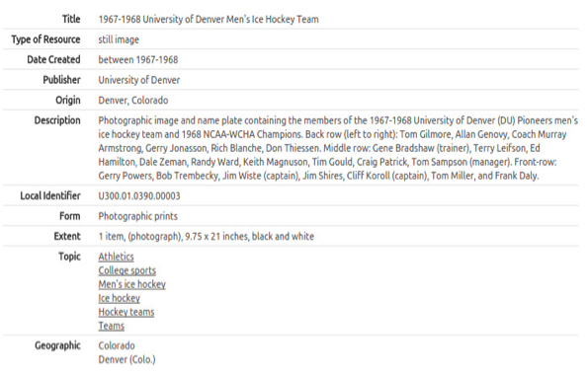Image resolution: width=587 pixels, height=375 pixels.
Task: Click the Type of Resource value still image
Action: 119,39
